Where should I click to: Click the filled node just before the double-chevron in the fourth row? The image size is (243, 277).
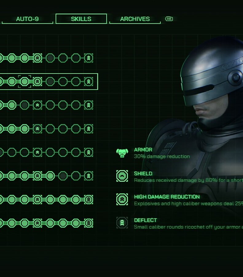point(25,129)
